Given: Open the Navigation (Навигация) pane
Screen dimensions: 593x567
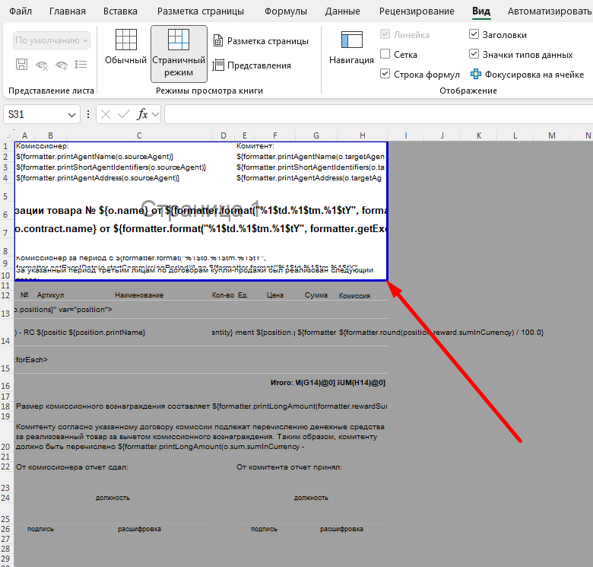Looking at the screenshot, I should pos(351,47).
